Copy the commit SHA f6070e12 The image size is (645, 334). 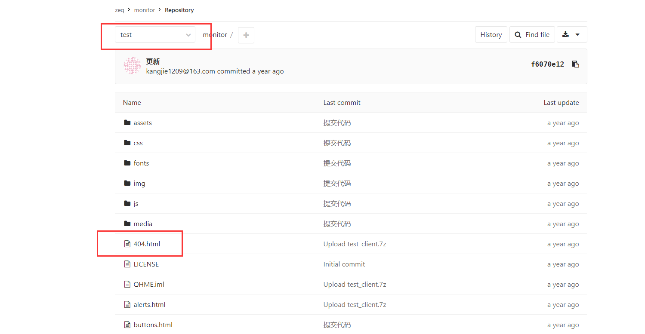[575, 64]
